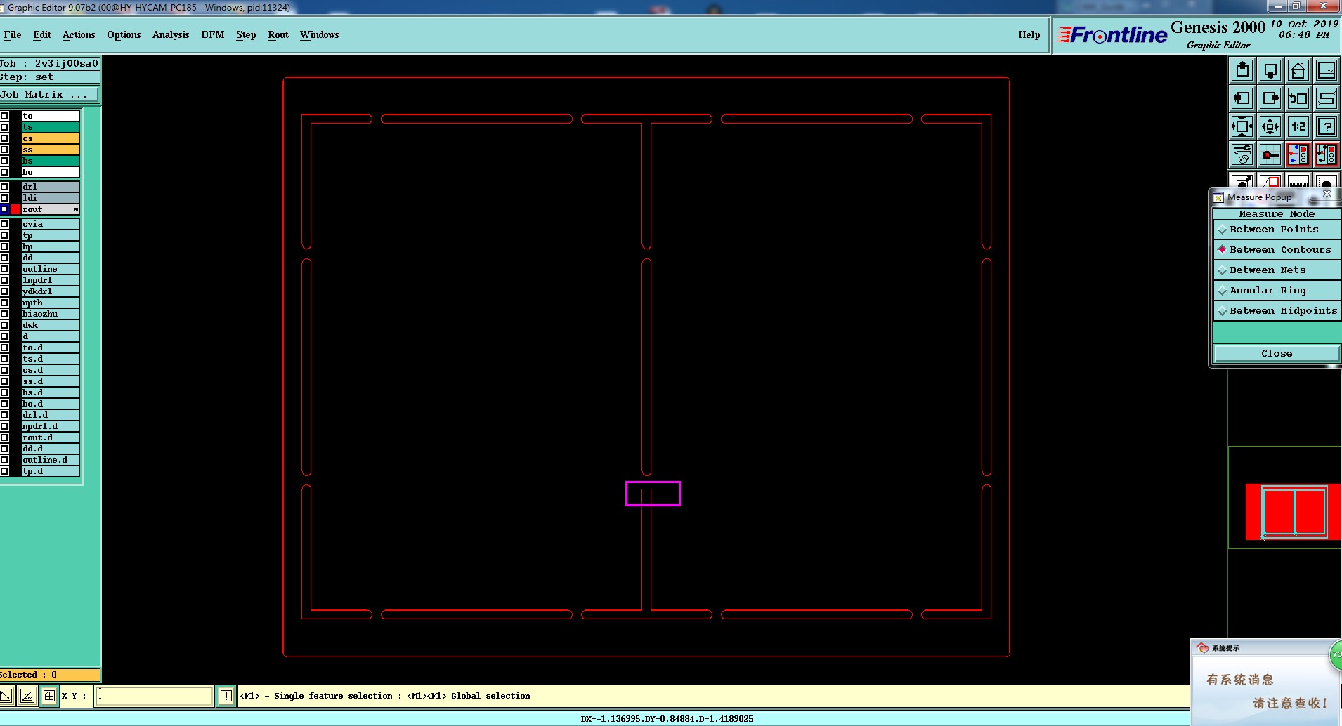
Task: Click the question mark window icon
Action: coord(1327,126)
